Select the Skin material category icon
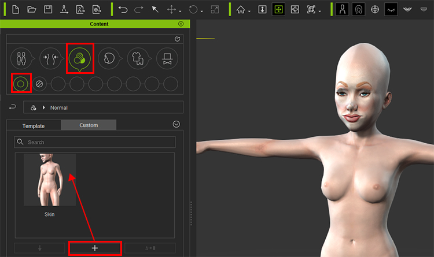 [x=79, y=58]
